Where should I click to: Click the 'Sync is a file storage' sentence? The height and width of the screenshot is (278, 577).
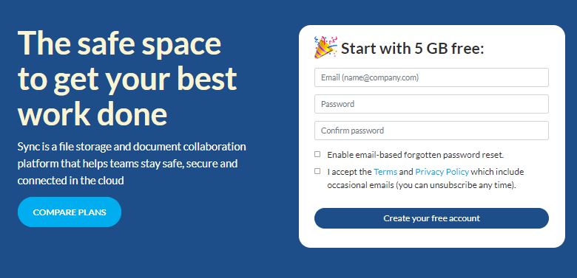[x=132, y=147]
